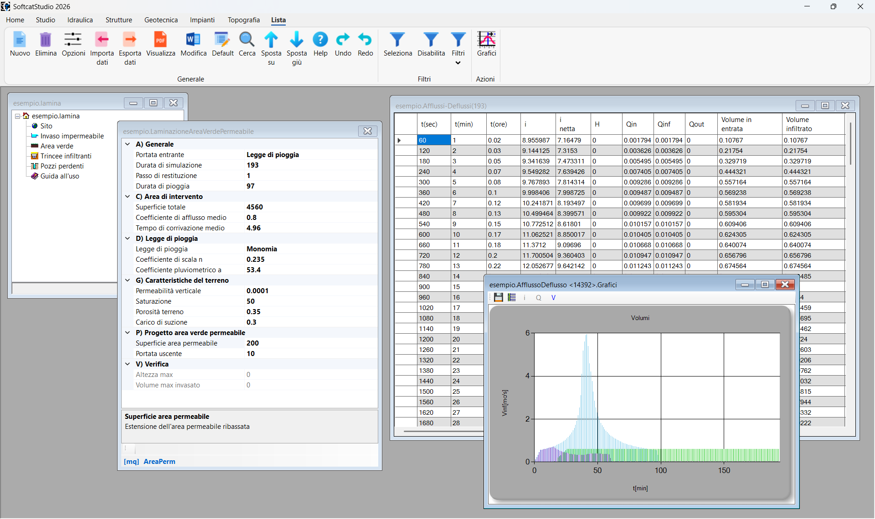Open the Filtri dropdown
Viewport: 875px width, 519px height.
pyautogui.click(x=458, y=63)
